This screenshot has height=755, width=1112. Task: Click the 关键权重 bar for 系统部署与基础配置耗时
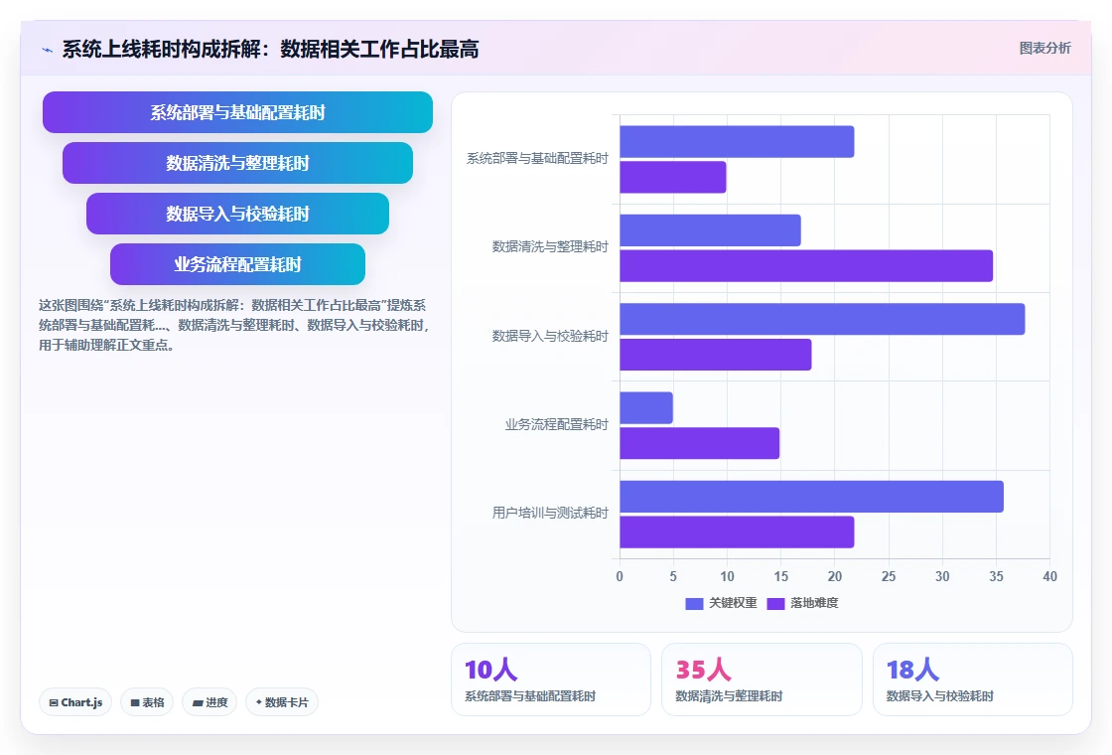tap(737, 142)
